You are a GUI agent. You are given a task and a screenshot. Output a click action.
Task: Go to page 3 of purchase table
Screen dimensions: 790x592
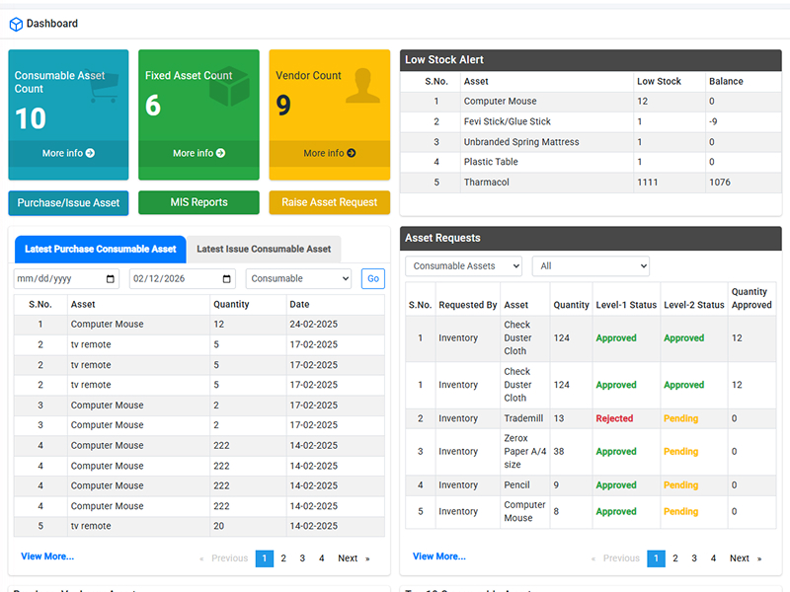[302, 558]
